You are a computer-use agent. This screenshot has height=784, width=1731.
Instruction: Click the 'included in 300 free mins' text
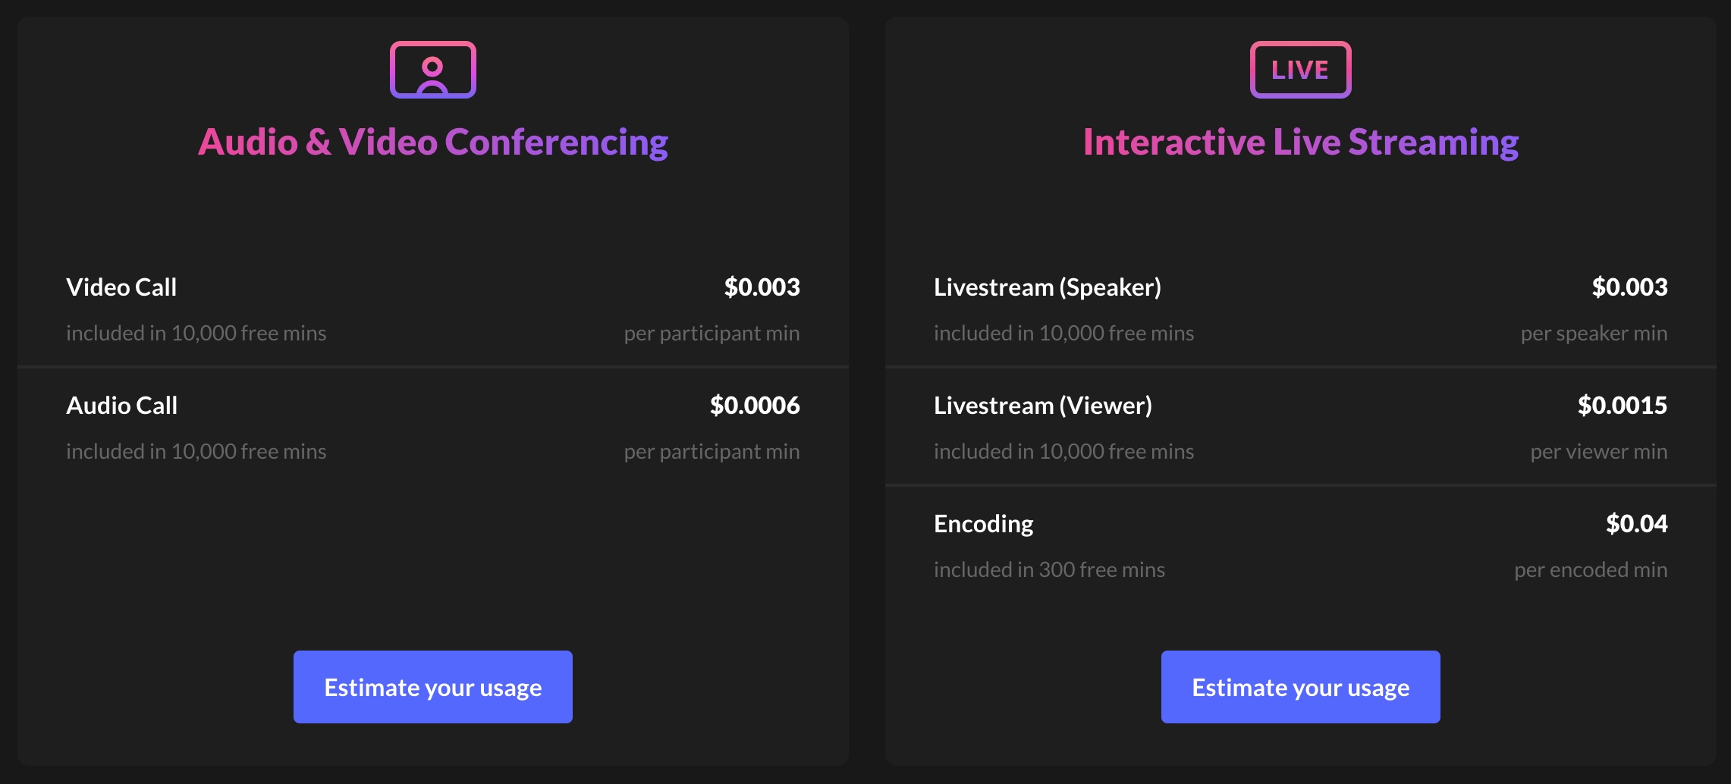[1049, 569]
